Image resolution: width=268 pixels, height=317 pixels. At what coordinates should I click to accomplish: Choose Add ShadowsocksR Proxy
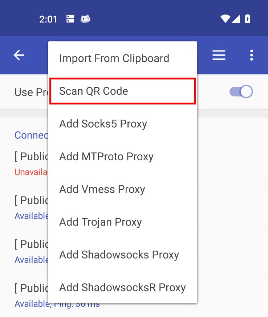coord(123,288)
